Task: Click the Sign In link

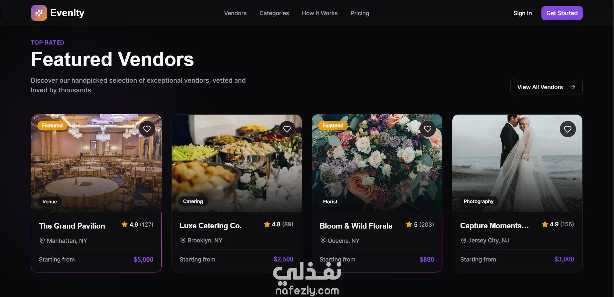Action: [x=523, y=13]
